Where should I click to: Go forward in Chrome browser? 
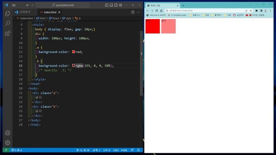click(152, 11)
